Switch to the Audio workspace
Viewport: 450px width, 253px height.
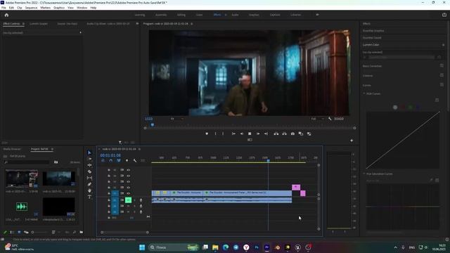tap(235, 15)
